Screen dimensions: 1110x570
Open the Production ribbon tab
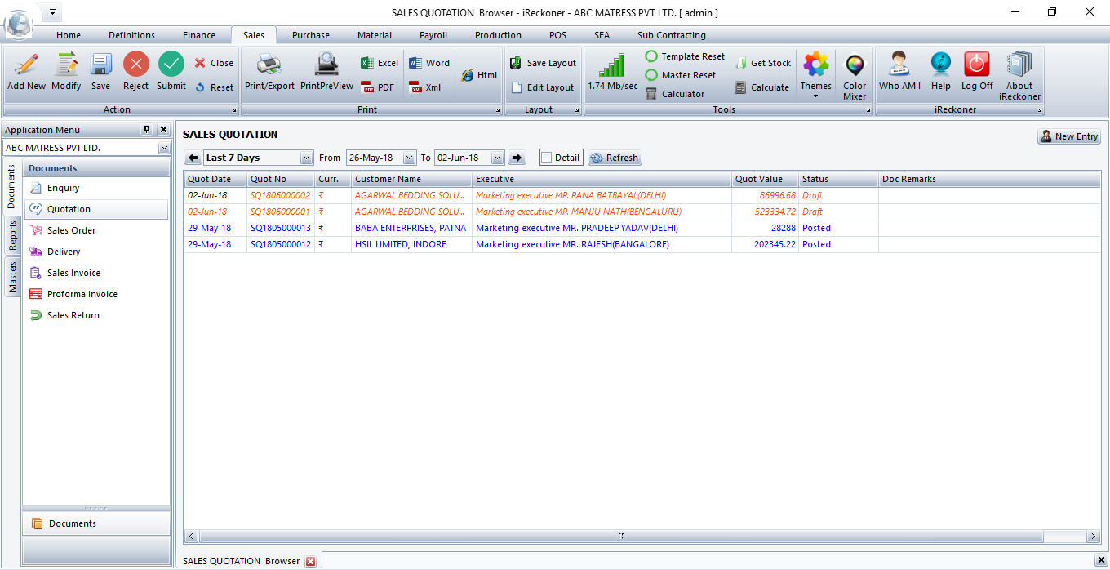(x=498, y=35)
